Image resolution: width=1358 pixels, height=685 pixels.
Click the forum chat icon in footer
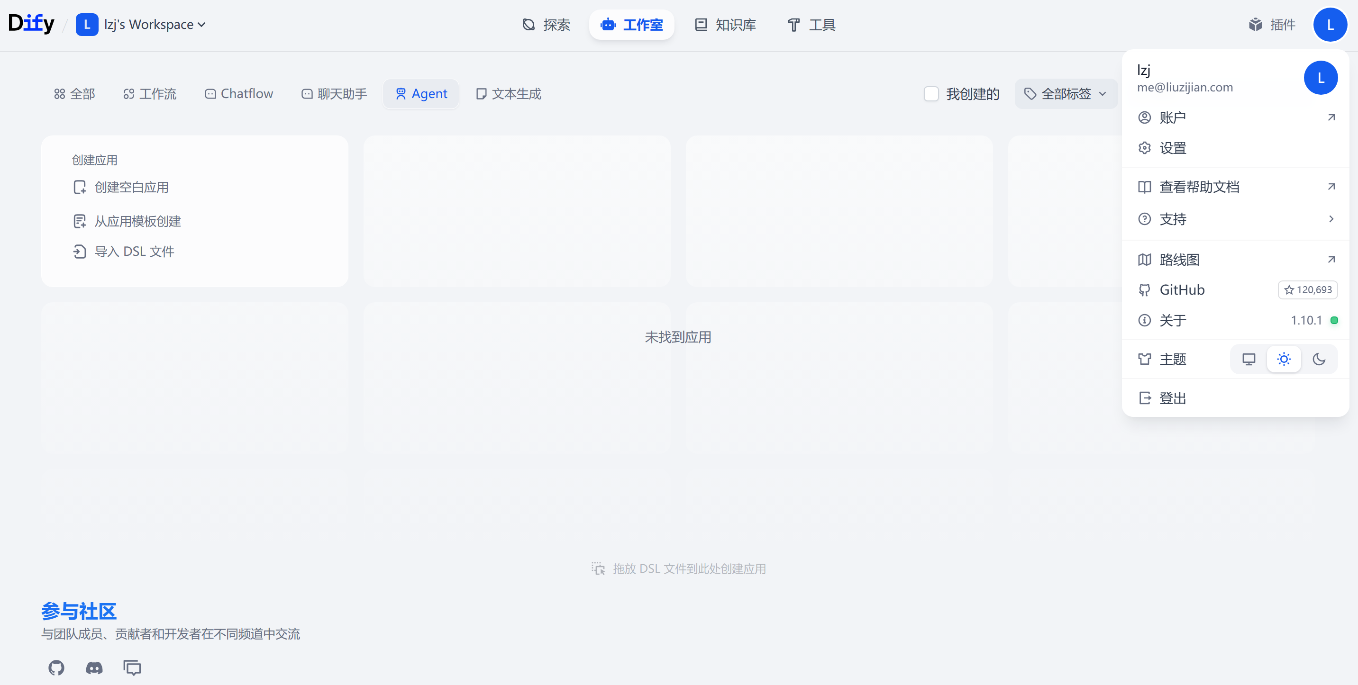pyautogui.click(x=132, y=667)
